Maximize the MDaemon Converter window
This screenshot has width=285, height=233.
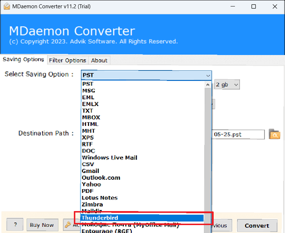(x=254, y=6)
